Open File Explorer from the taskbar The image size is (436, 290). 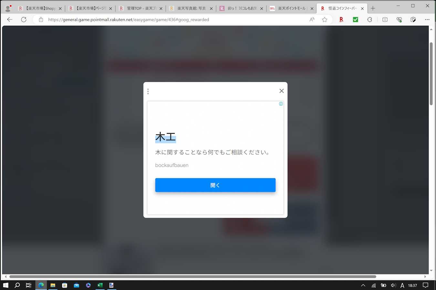pyautogui.click(x=53, y=285)
